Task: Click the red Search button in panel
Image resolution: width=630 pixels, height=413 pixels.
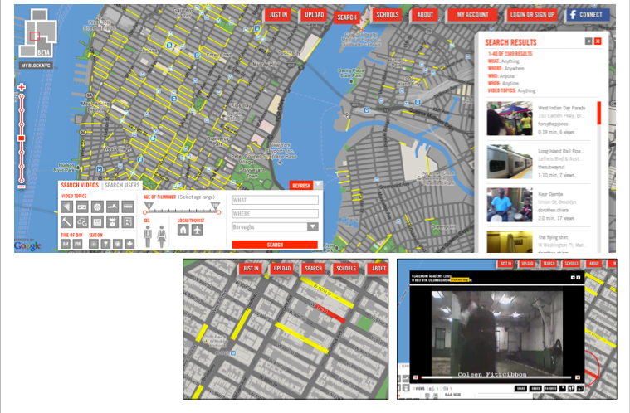Action: pos(275,245)
